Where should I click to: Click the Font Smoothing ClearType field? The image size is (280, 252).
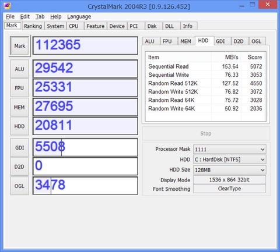229,189
